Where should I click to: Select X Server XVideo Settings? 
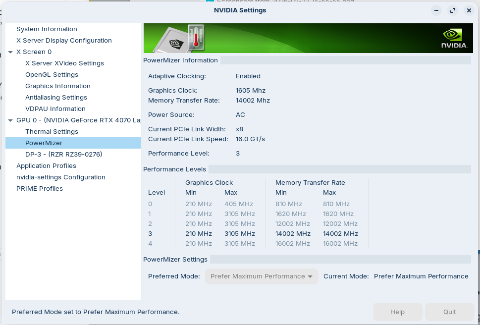click(x=64, y=63)
